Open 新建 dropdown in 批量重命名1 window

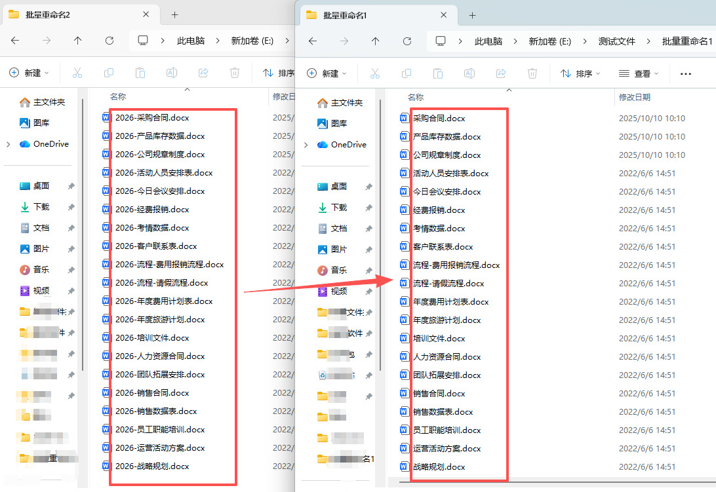[327, 73]
